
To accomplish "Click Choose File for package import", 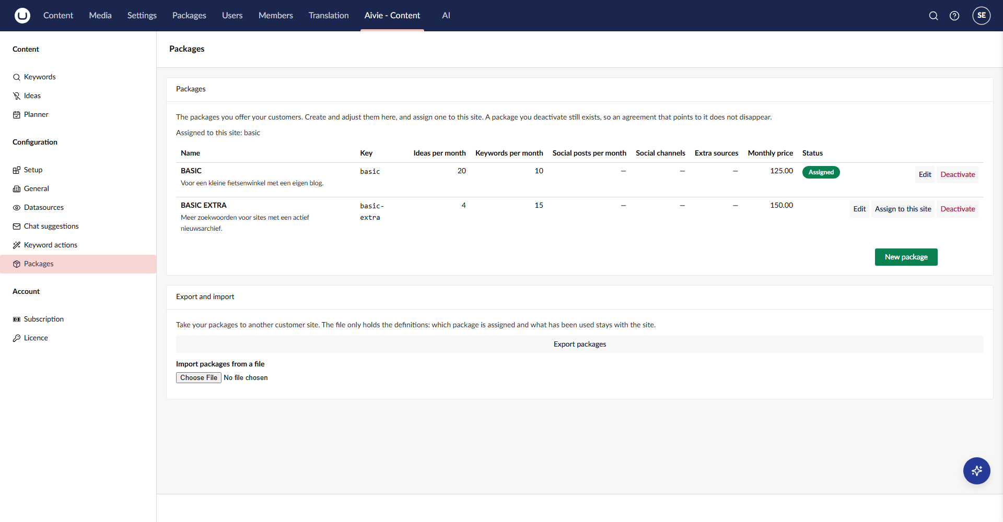I will click(x=199, y=377).
